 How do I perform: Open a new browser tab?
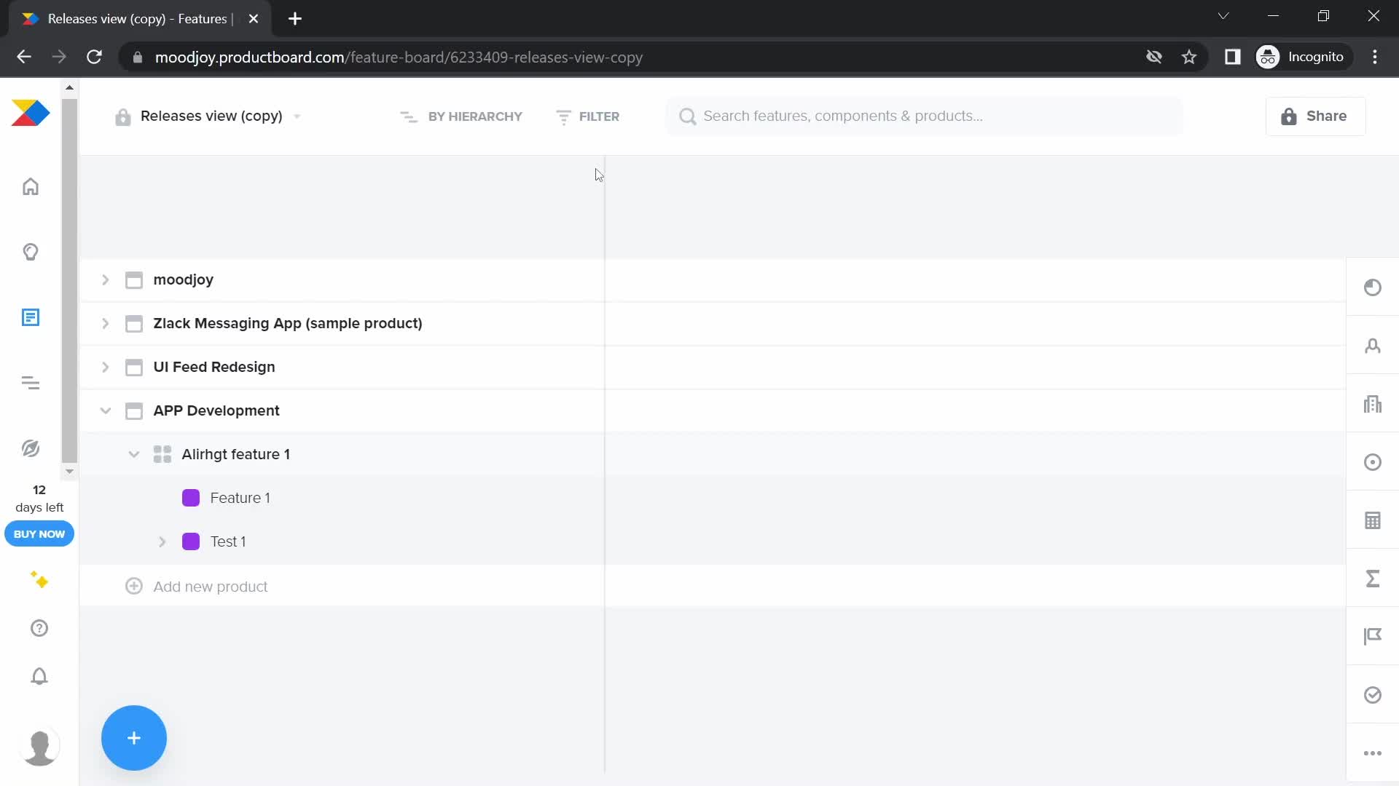point(295,19)
